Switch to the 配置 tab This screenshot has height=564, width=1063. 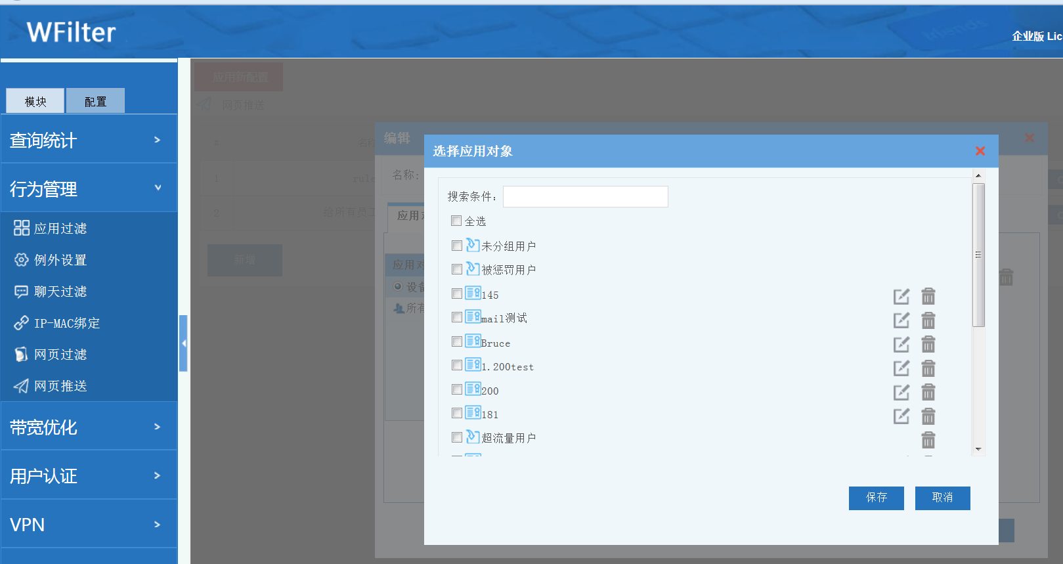coord(95,101)
